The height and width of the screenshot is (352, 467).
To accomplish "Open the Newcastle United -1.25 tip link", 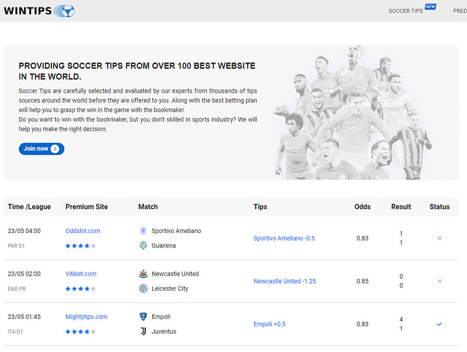I will [x=285, y=281].
